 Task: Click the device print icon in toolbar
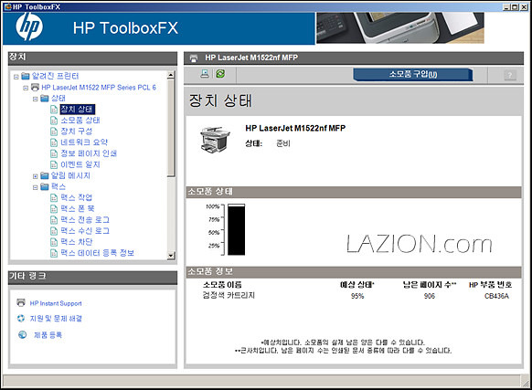(205, 74)
